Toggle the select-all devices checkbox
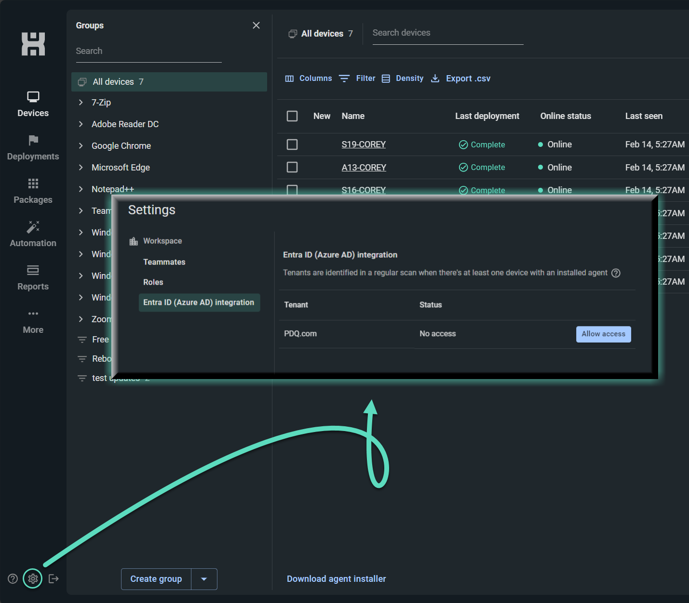The width and height of the screenshot is (689, 603). (292, 116)
